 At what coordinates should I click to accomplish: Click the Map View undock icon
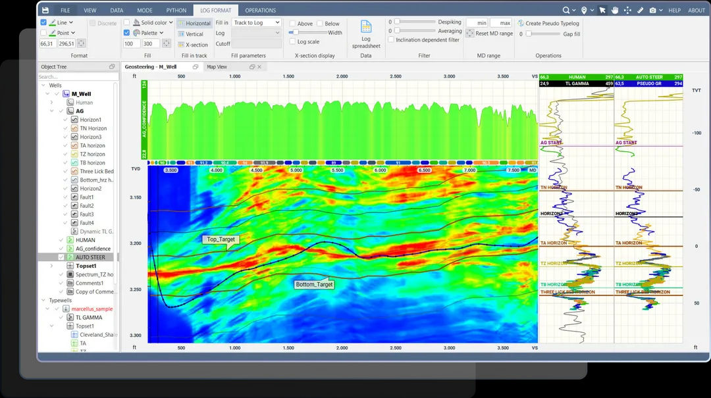point(252,66)
